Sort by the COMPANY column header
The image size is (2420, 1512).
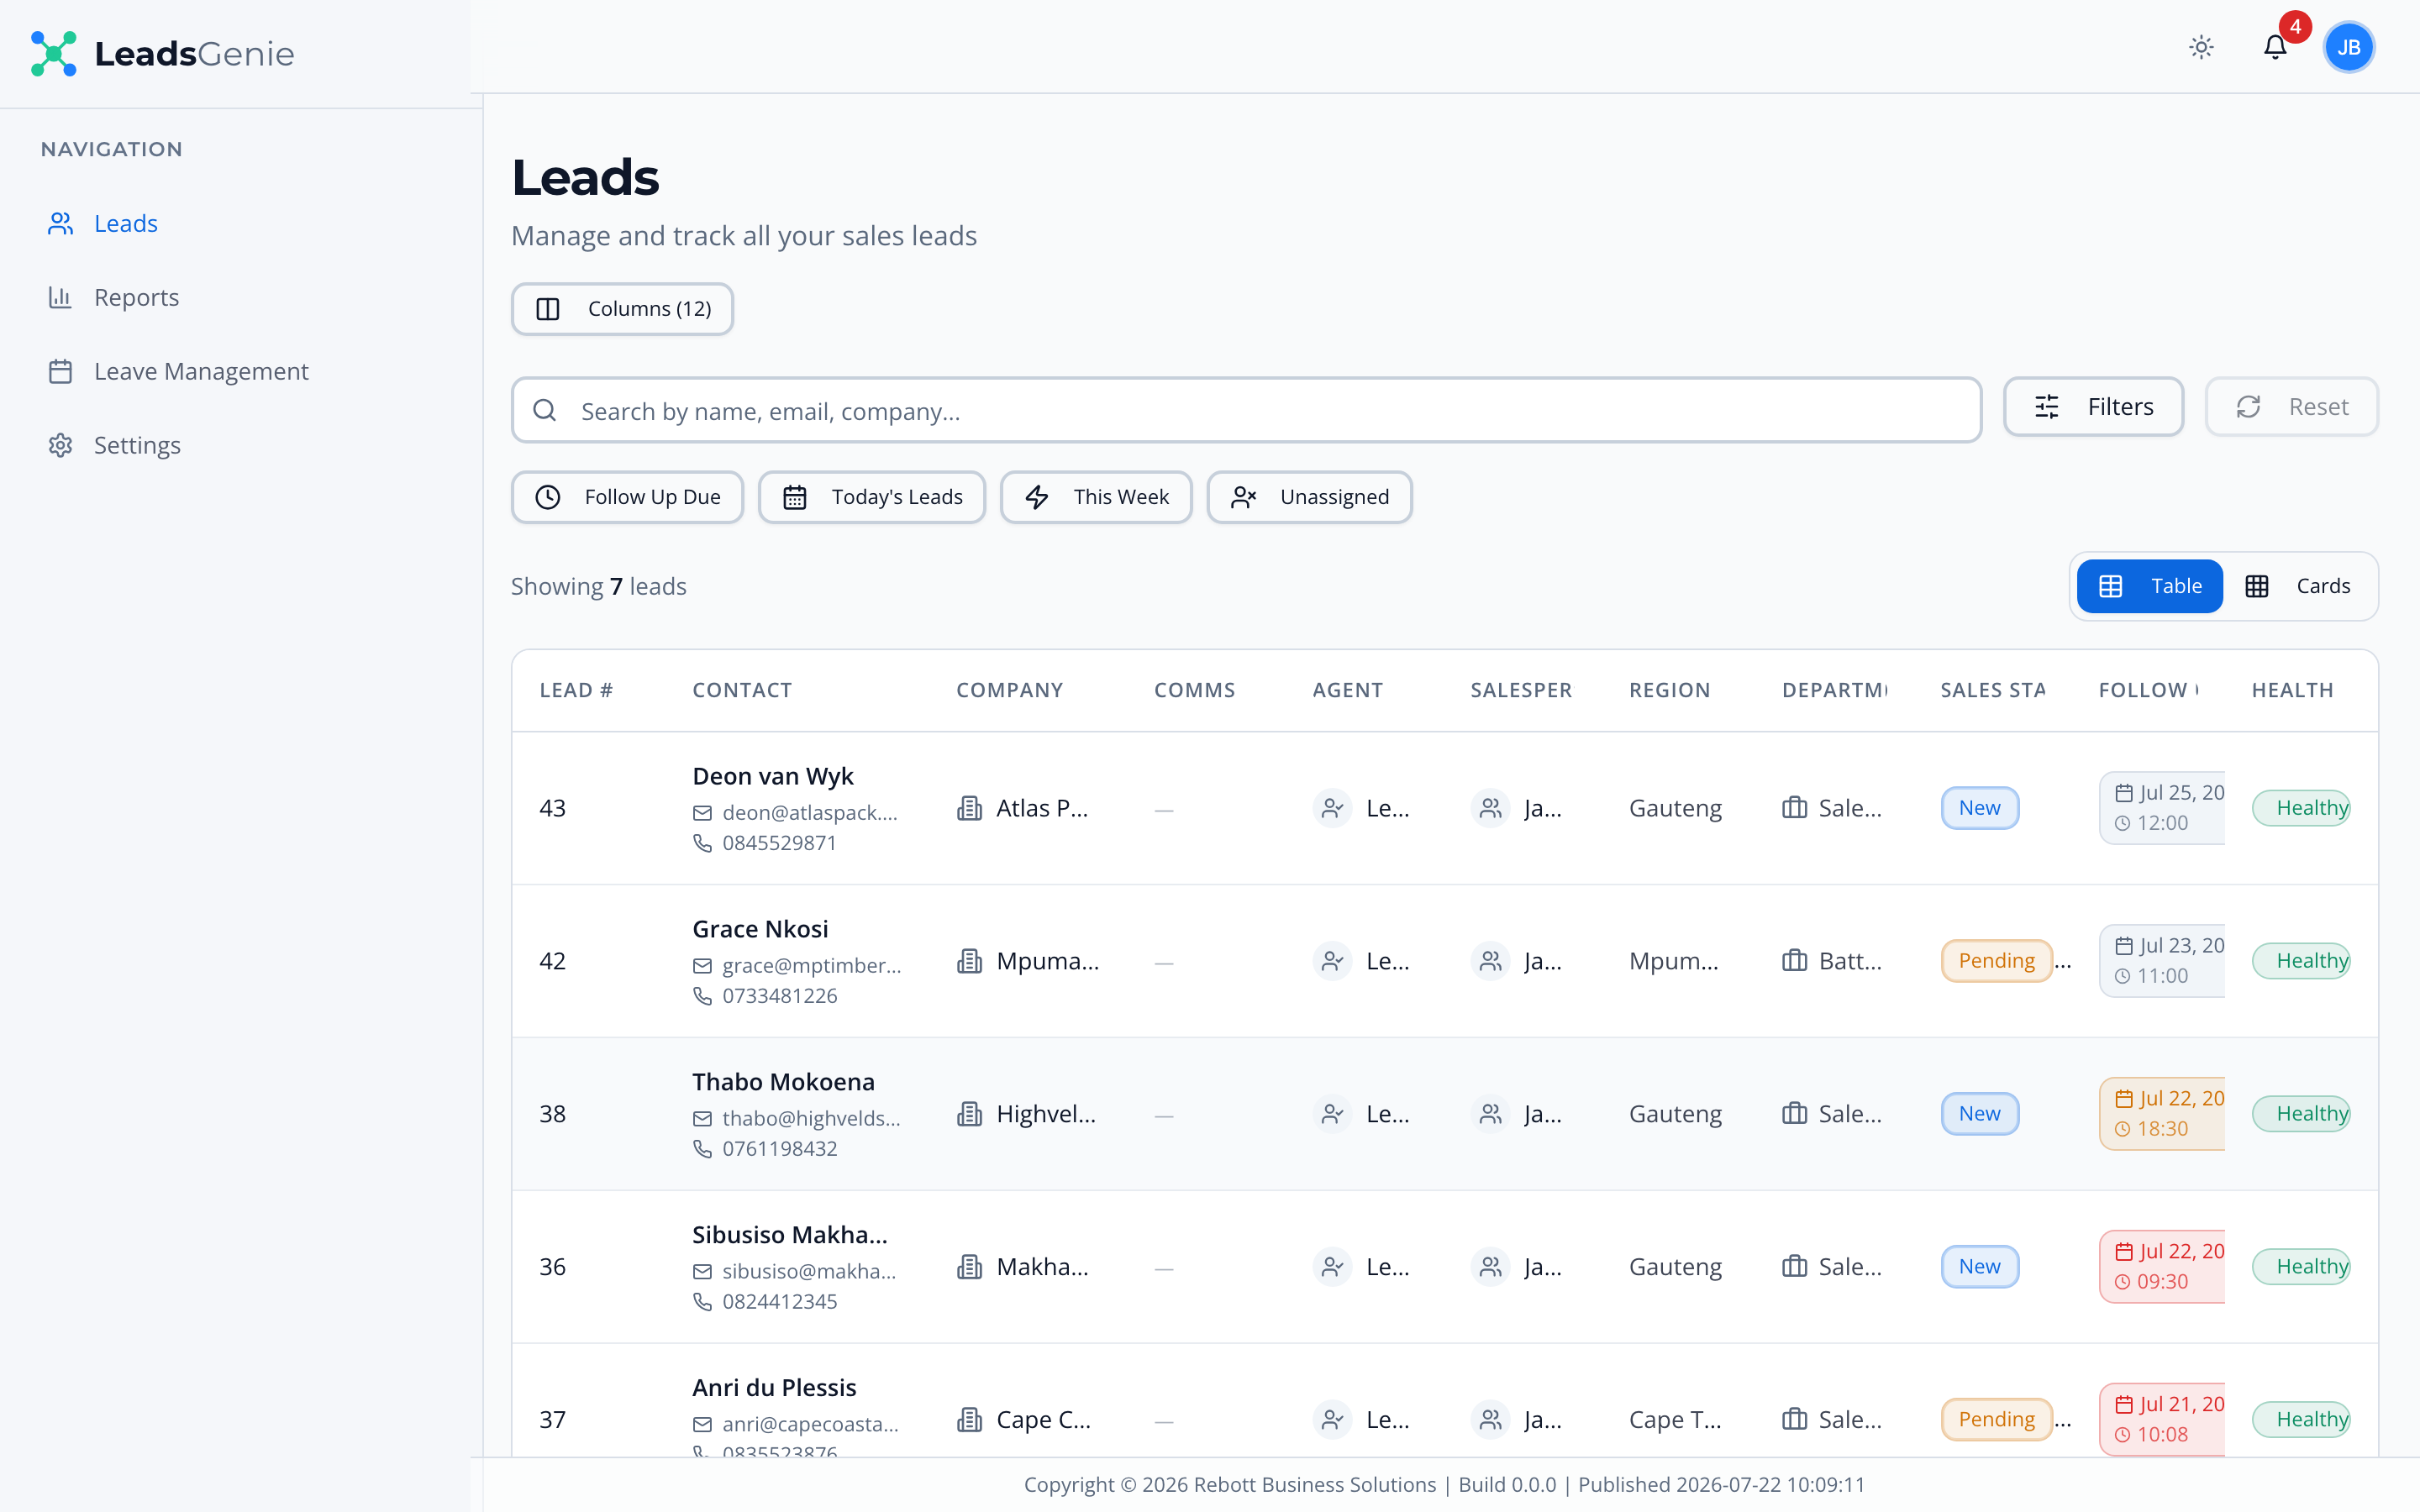pos(1009,690)
